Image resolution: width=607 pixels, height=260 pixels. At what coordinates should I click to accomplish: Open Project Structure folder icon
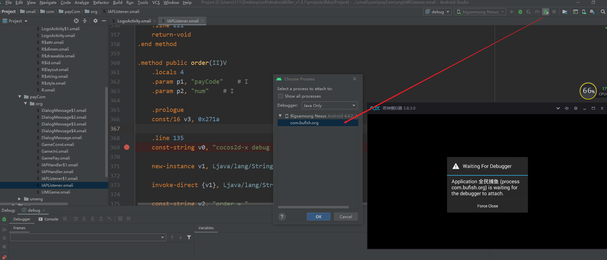565,12
